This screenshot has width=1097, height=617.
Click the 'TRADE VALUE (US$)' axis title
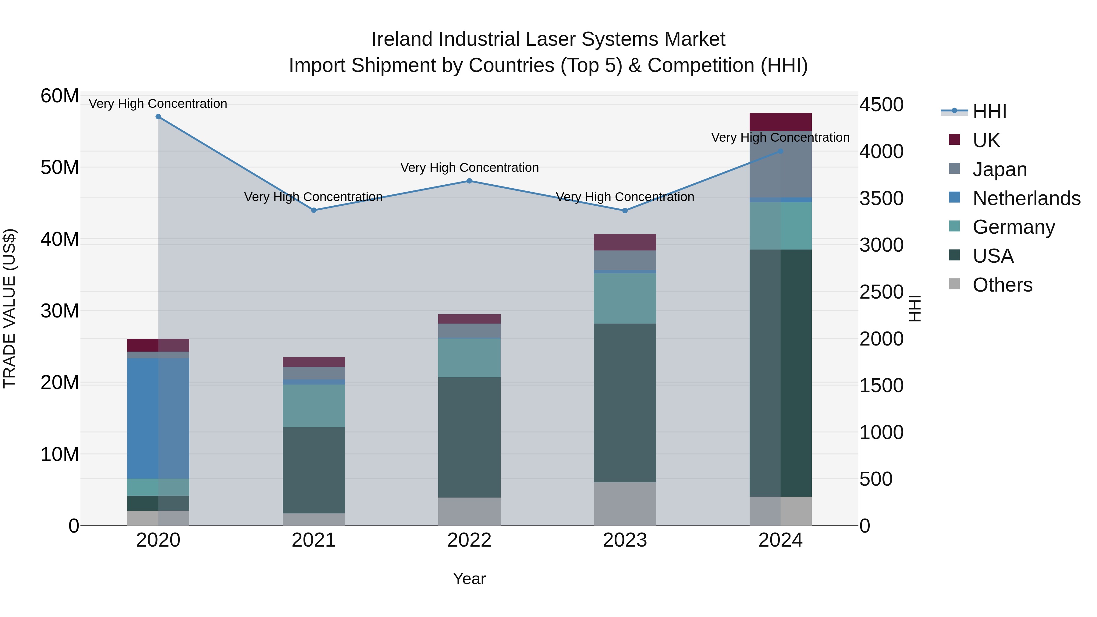point(9,309)
